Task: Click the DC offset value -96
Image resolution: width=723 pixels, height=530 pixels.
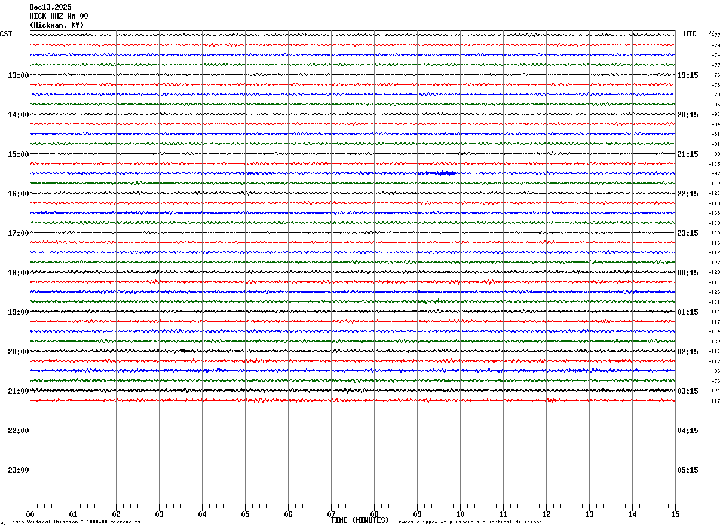Action: (715, 371)
